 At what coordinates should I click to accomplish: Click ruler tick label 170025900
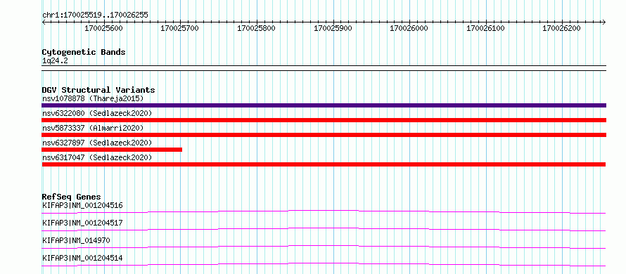click(333, 29)
